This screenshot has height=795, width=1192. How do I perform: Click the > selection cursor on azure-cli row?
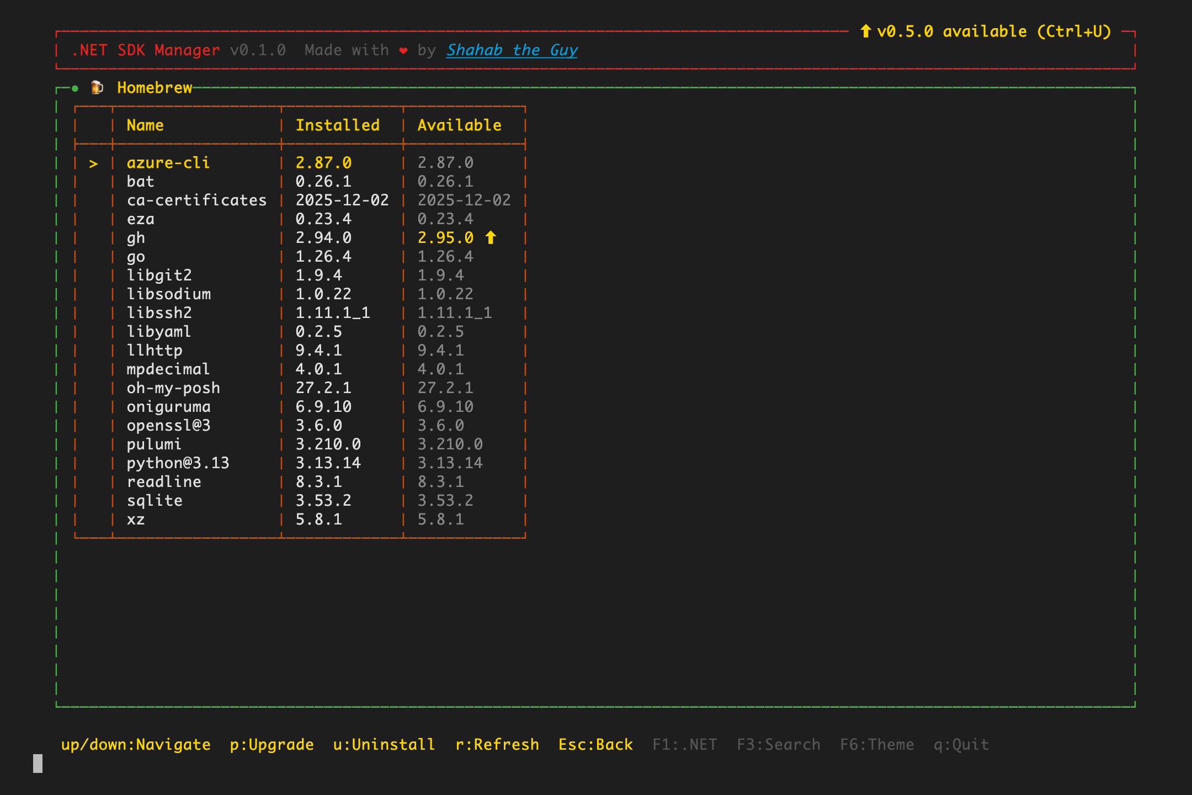click(x=93, y=164)
